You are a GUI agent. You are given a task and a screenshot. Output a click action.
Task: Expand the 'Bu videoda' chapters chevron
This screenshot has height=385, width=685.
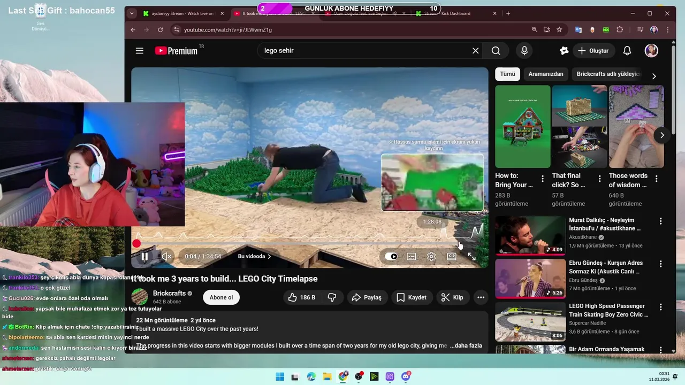click(269, 257)
